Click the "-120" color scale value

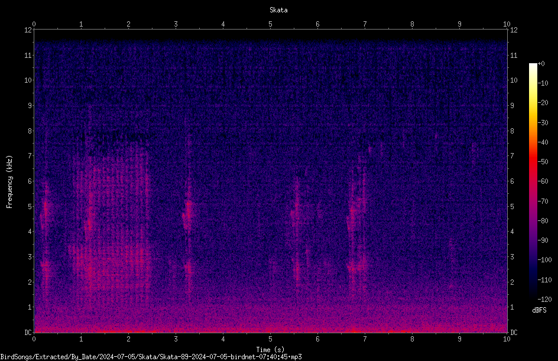click(x=545, y=300)
